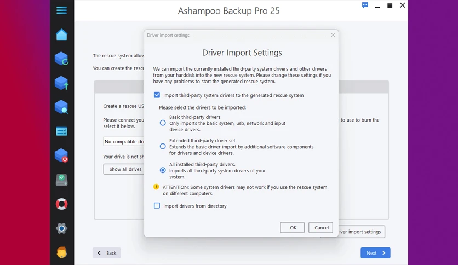
Task: Confirm dialog with OK button
Action: tap(293, 228)
